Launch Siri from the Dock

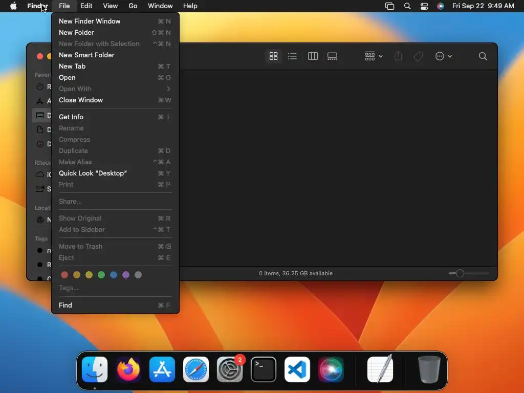331,369
